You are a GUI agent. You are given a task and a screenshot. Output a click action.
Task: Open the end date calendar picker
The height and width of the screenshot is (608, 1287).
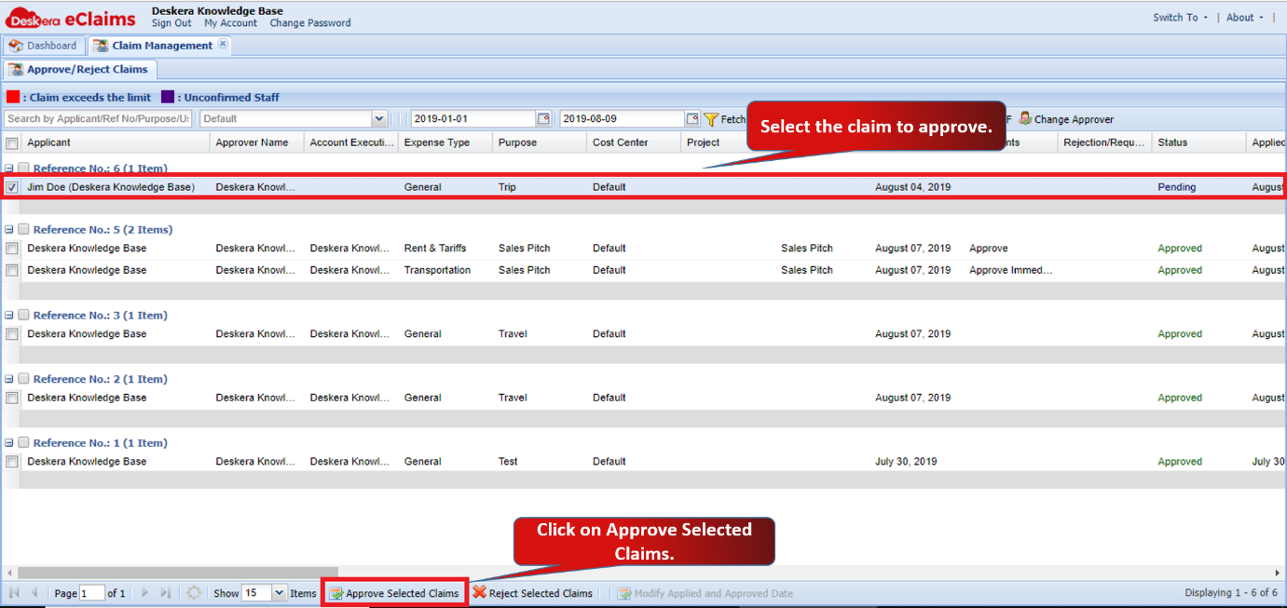[x=692, y=119]
